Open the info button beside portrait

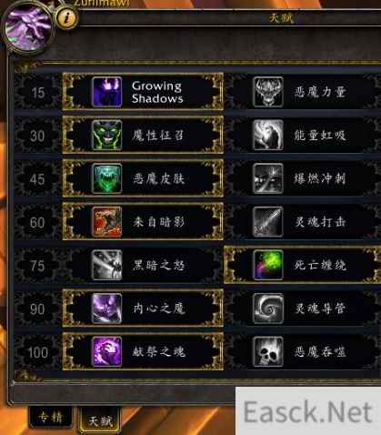click(66, 17)
